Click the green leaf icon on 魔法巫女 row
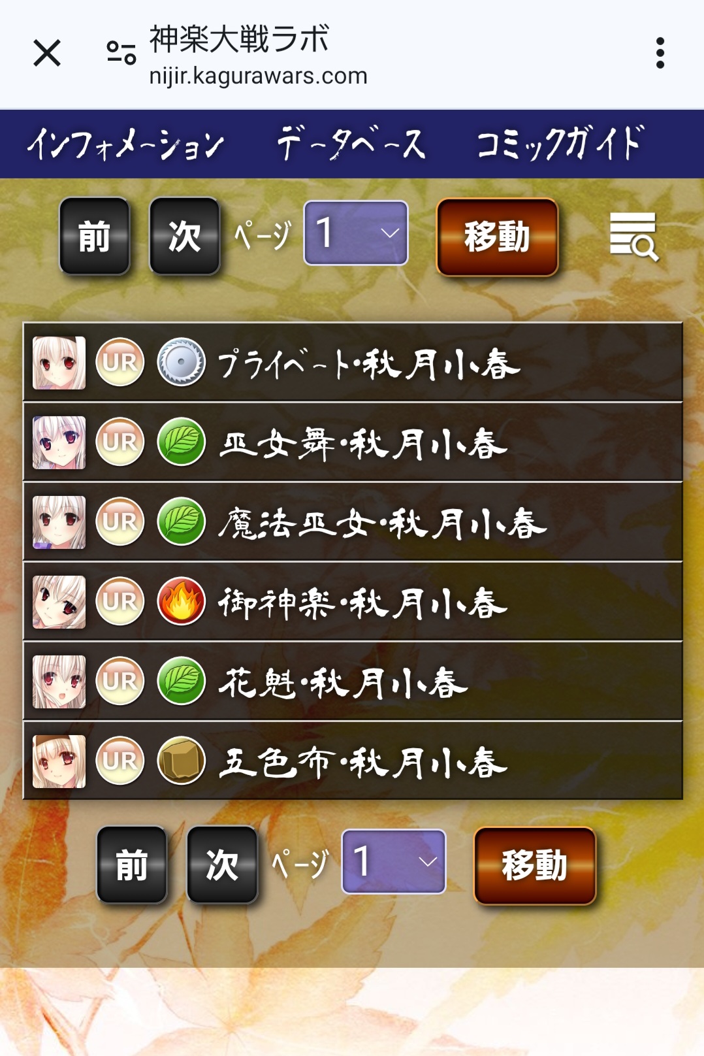 [x=182, y=521]
